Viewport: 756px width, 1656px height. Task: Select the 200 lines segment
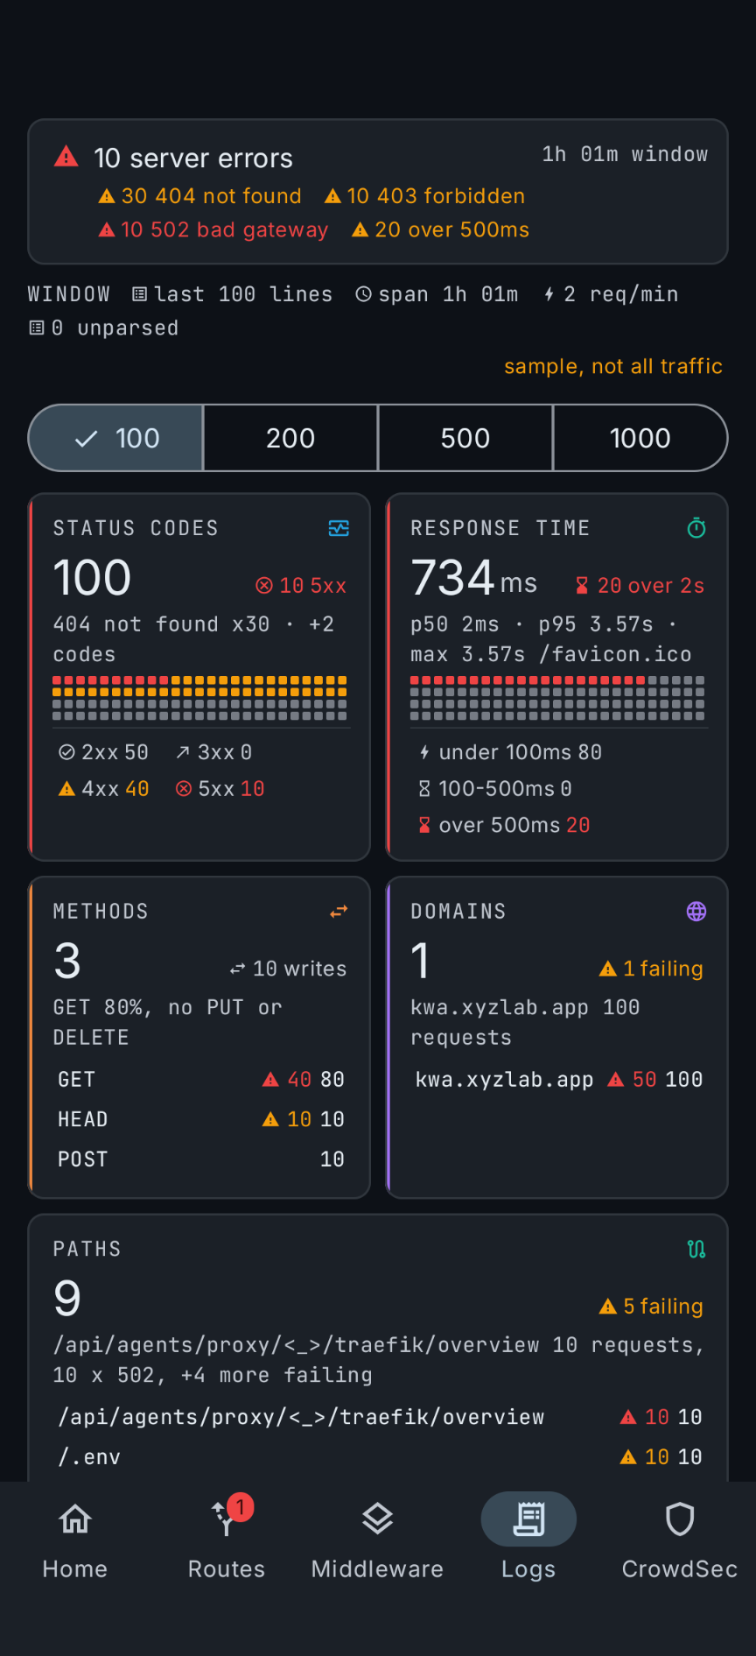pyautogui.click(x=290, y=438)
